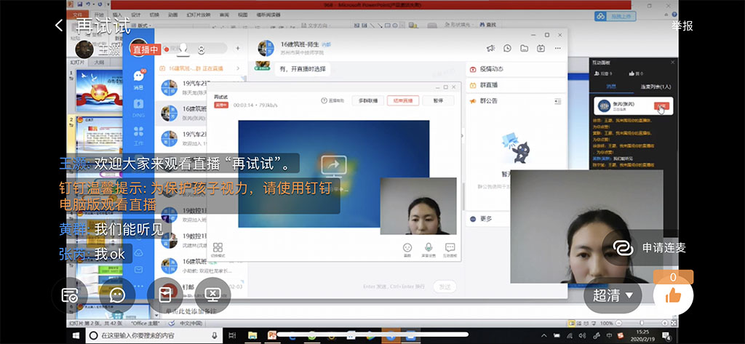Click 切换模式 icon in live window
The height and width of the screenshot is (344, 745).
[x=218, y=250]
